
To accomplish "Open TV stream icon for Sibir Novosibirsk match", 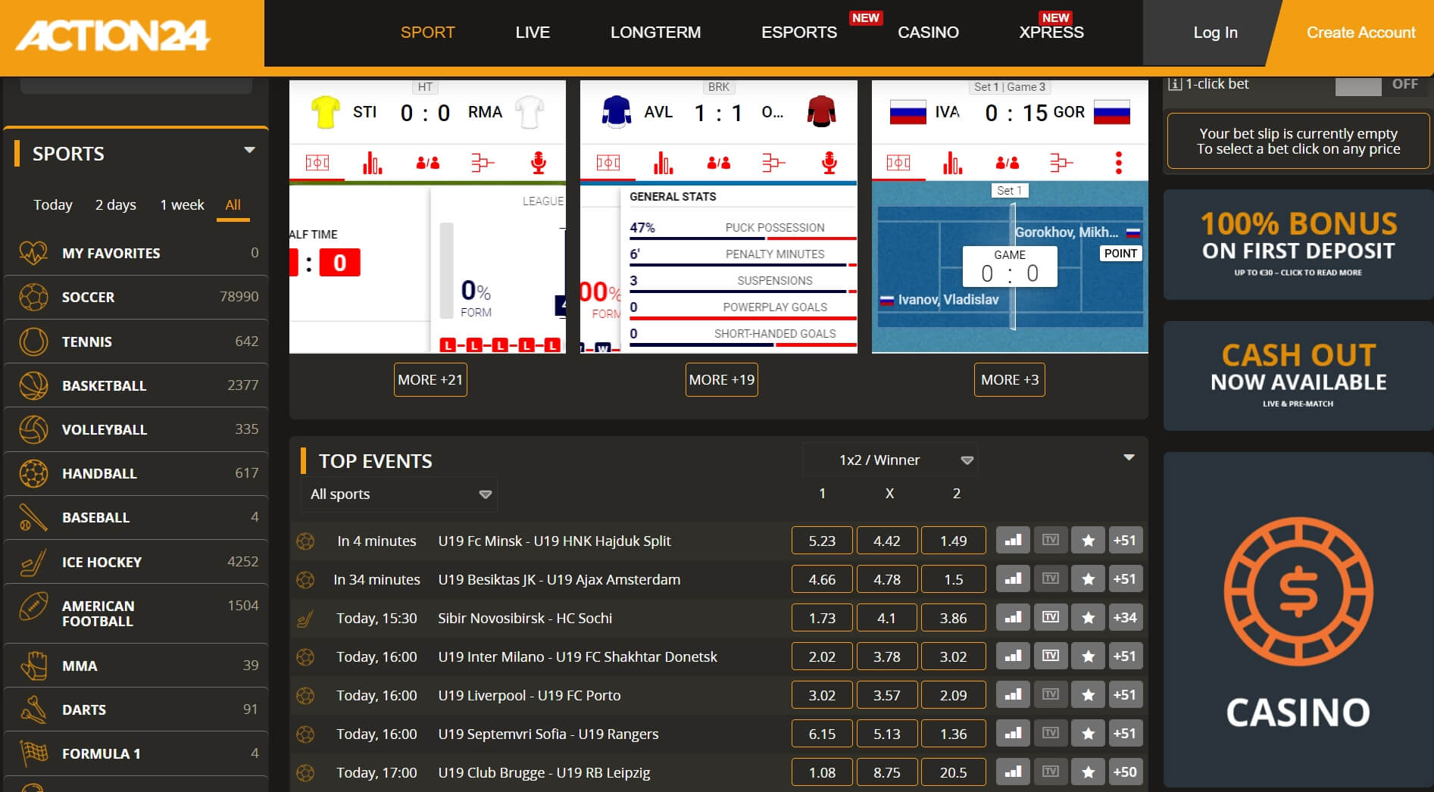I will pyautogui.click(x=1051, y=618).
